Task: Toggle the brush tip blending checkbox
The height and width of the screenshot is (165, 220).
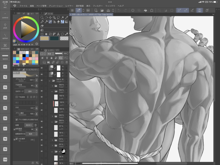Action: coord(17,120)
